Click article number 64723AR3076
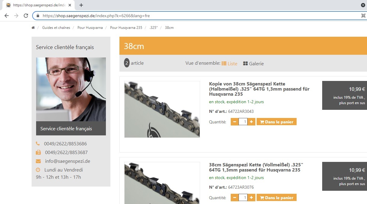The image size is (367, 204). point(241,187)
